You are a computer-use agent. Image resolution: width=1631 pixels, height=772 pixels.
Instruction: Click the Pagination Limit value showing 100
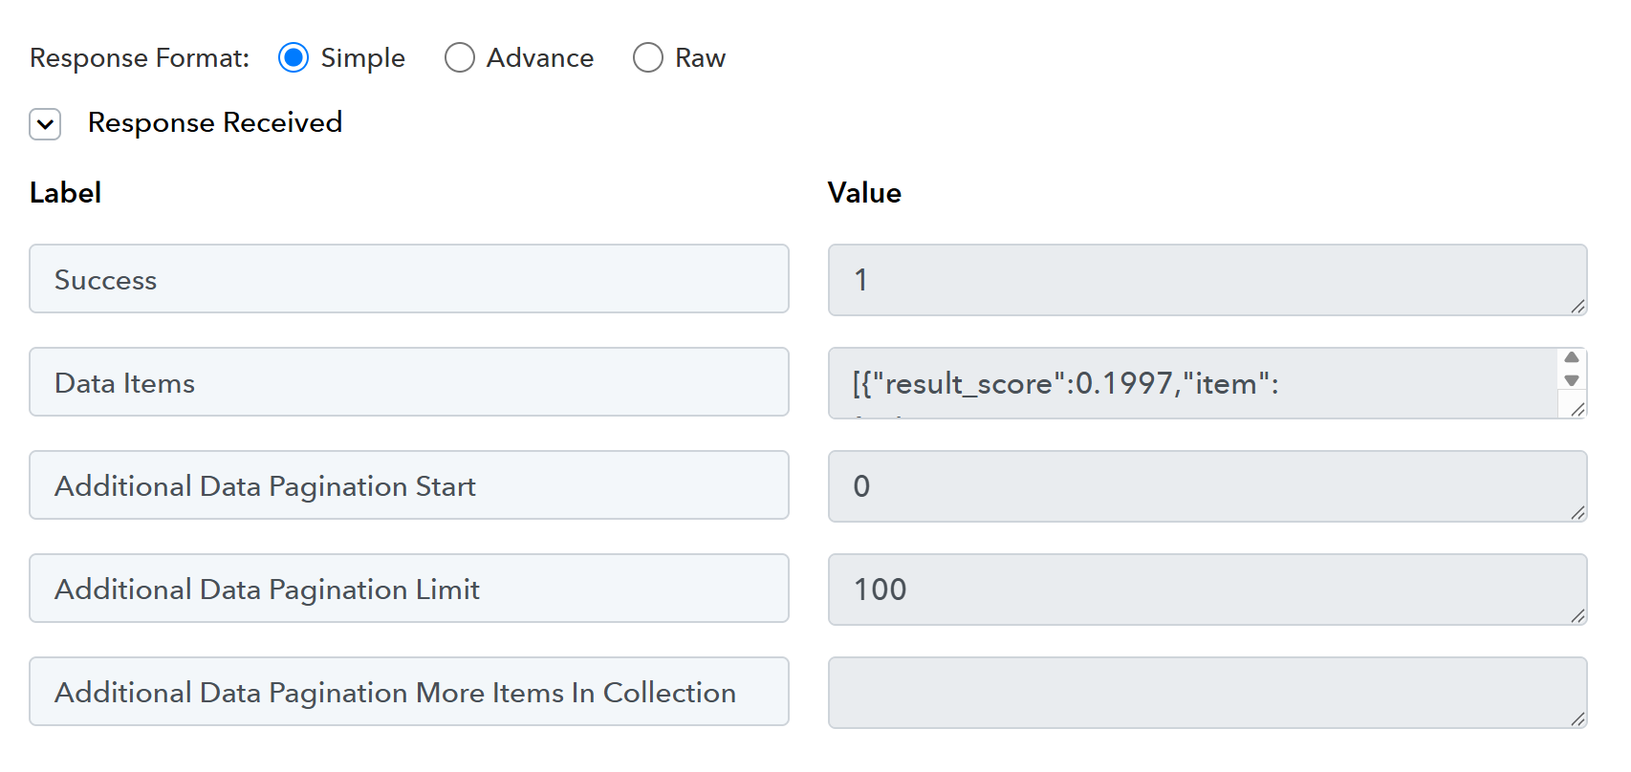[x=1195, y=590]
